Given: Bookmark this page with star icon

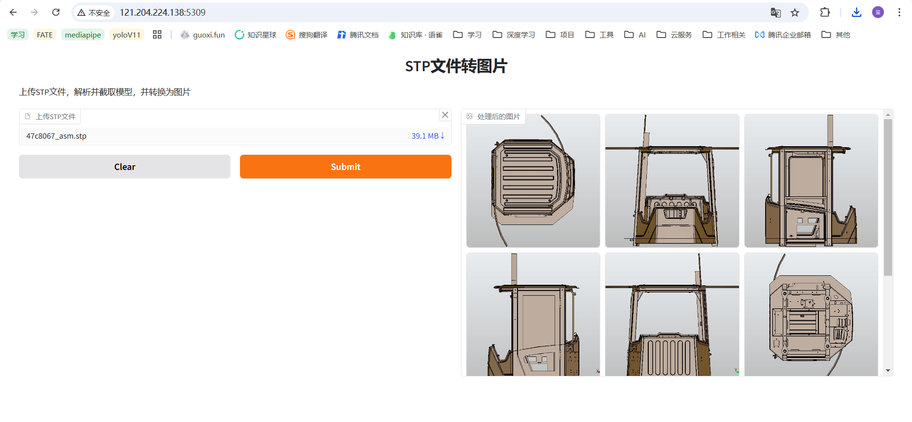Looking at the screenshot, I should 795,13.
